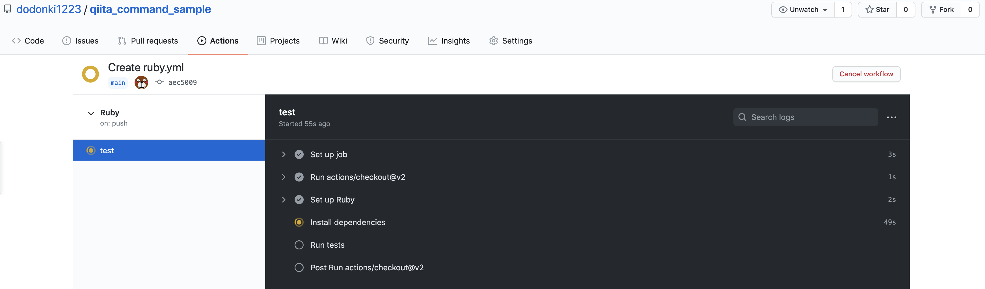The image size is (985, 289).
Task: Open the Pull requests tab
Action: point(148,41)
